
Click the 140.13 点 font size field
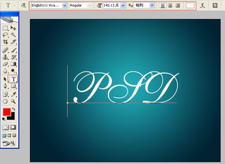[x=112, y=5]
